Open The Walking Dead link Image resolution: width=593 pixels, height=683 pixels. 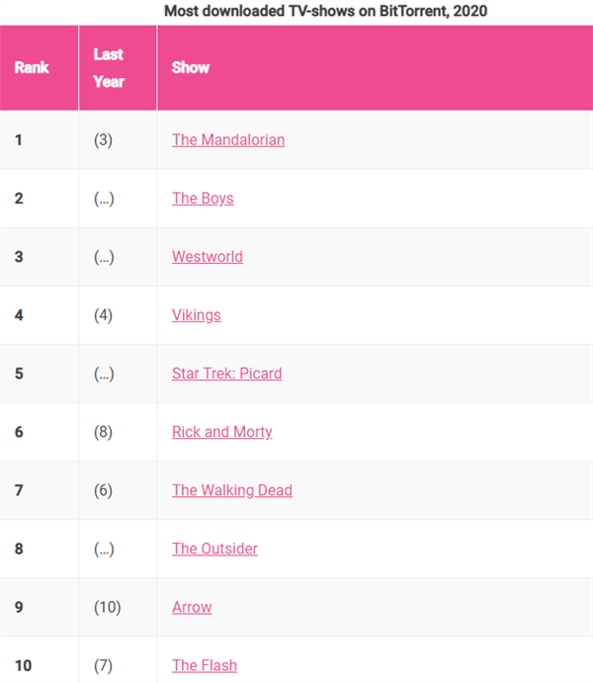coord(232,489)
